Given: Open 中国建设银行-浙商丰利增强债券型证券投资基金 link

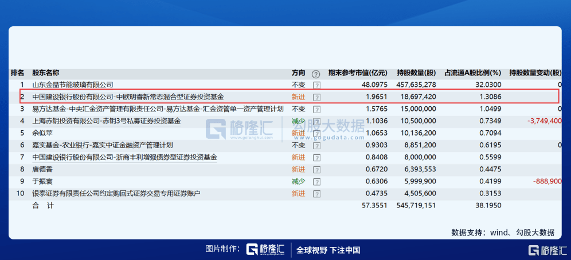Looking at the screenshot, I should 124,157.
